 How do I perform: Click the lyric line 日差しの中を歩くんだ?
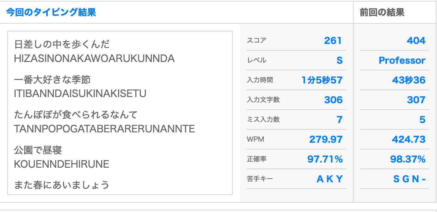(62, 45)
